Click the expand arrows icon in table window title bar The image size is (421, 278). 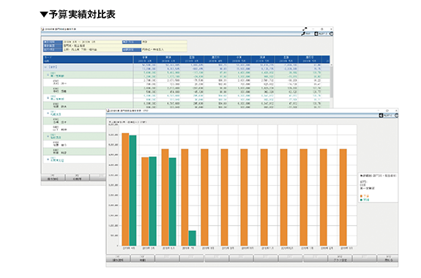click(305, 29)
